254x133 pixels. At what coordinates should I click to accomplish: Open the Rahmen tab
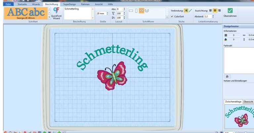85,4
